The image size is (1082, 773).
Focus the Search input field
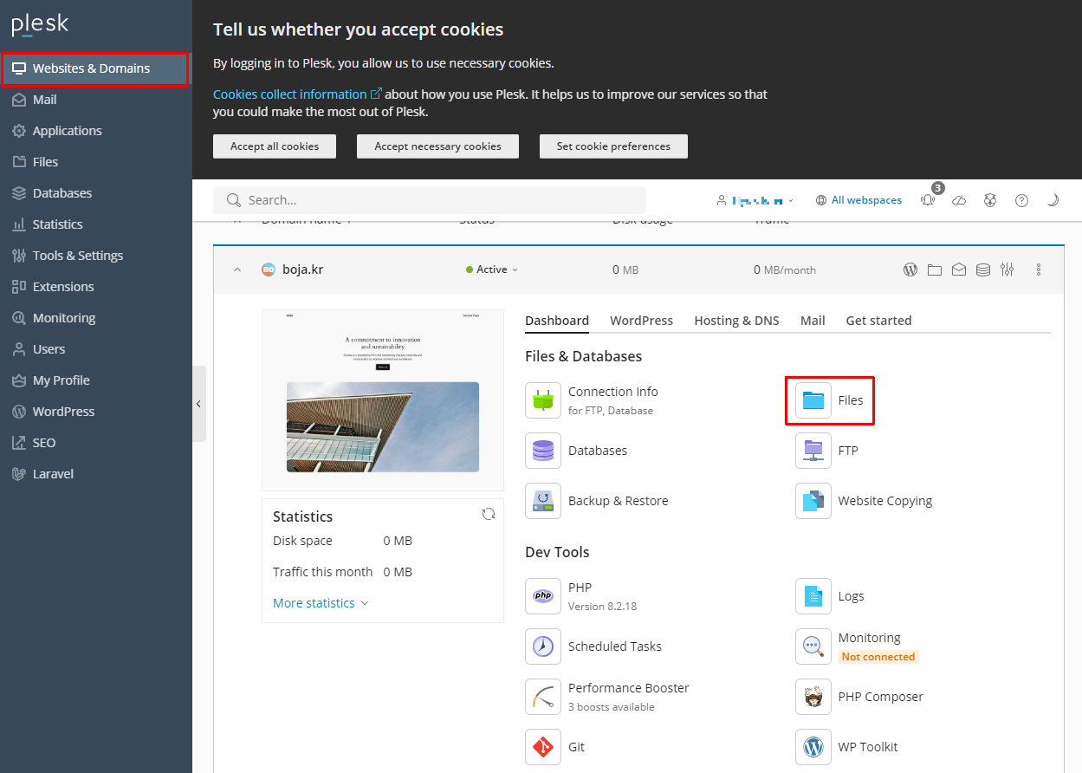click(430, 200)
